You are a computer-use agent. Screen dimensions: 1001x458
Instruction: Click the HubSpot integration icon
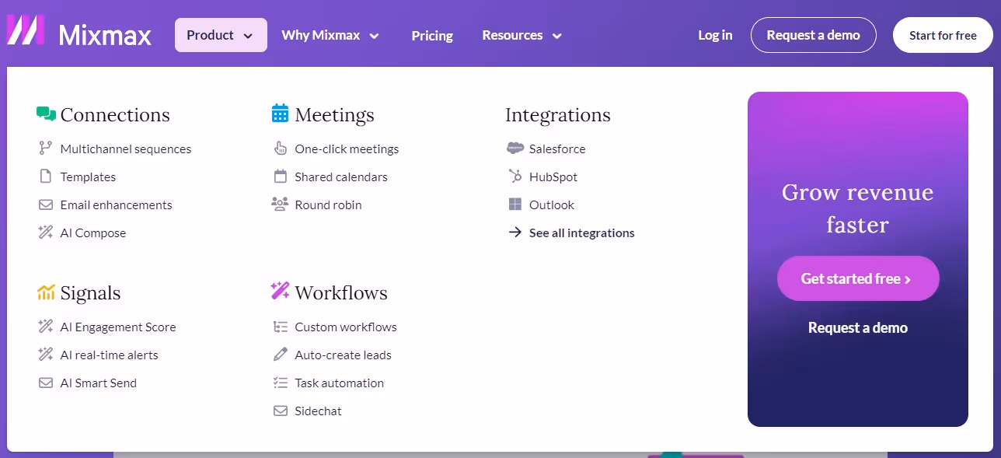click(515, 177)
